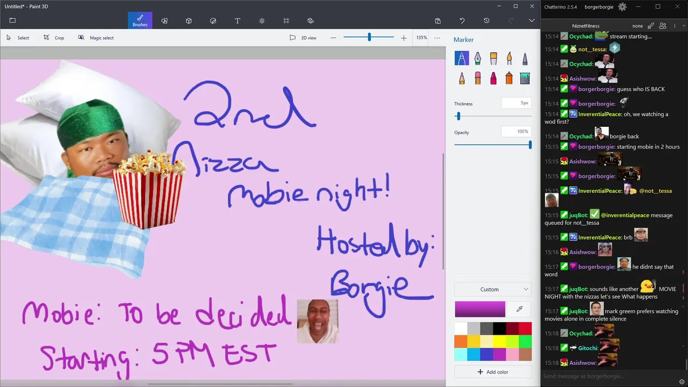The height and width of the screenshot is (387, 688).
Task: Pick the white color swatch
Action: (461, 328)
